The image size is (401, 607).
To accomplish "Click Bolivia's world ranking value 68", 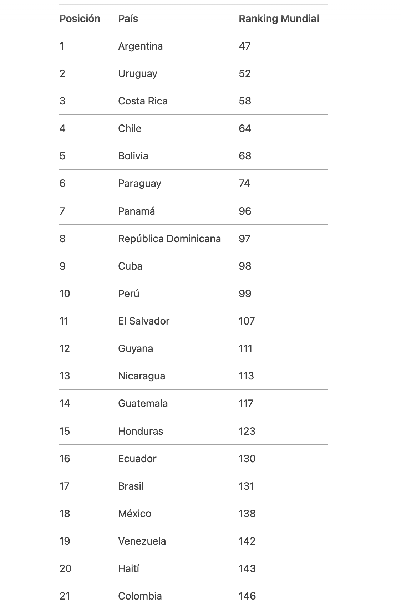I will pyautogui.click(x=245, y=156).
